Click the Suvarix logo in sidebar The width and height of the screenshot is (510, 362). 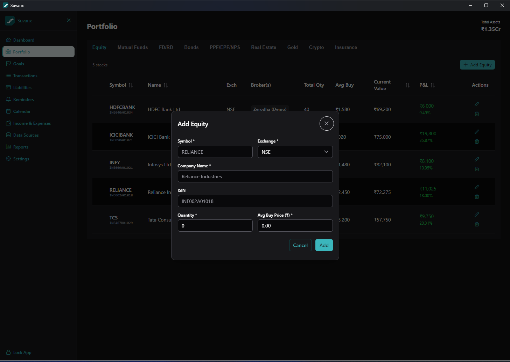pos(10,21)
